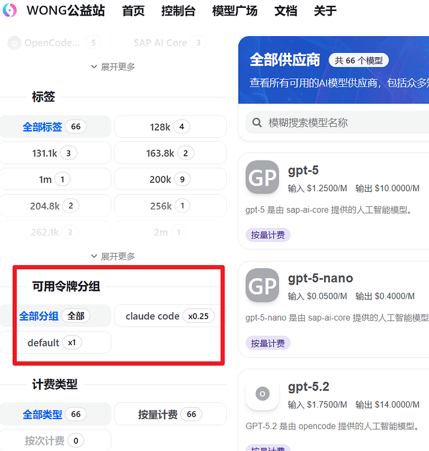Image resolution: width=429 pixels, height=451 pixels.
Task: Filter by 按次计费 billing type
Action: pyautogui.click(x=55, y=440)
